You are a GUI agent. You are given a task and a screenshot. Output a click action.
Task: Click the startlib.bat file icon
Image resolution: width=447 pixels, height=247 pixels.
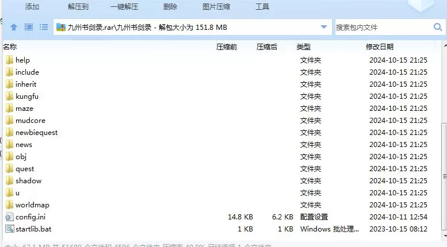point(9,229)
